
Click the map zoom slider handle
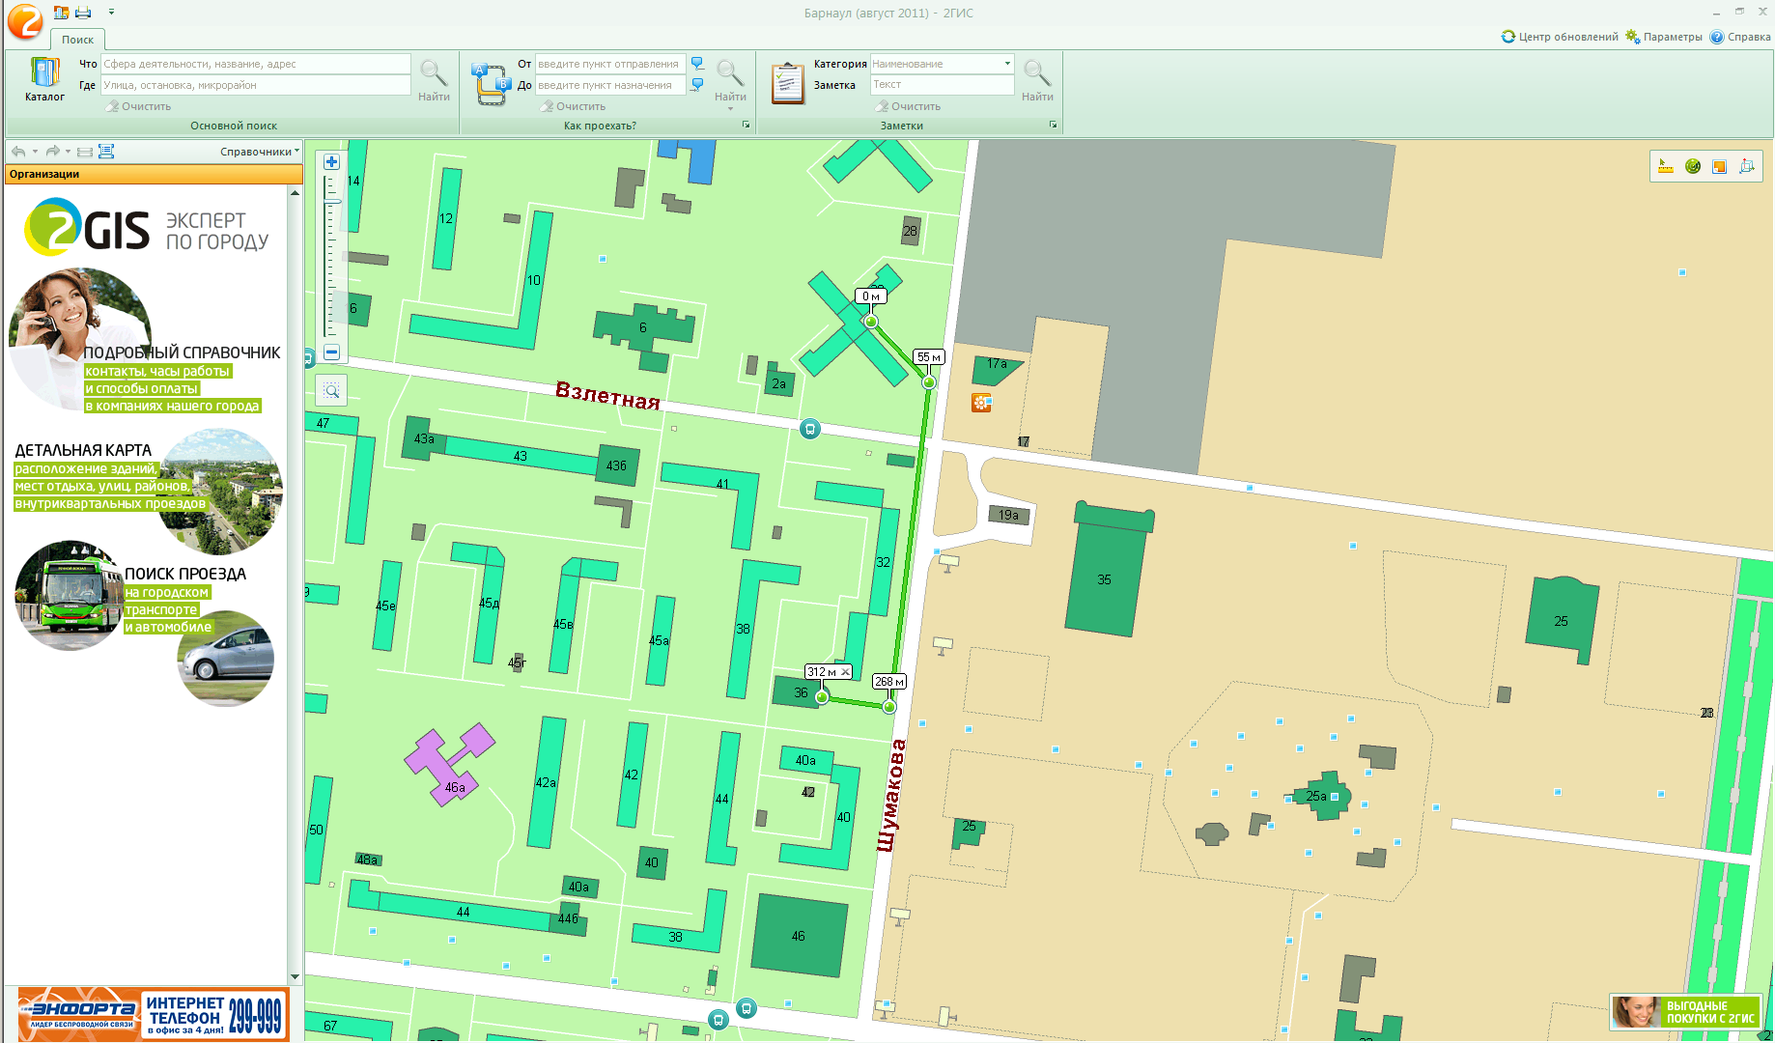tap(332, 201)
